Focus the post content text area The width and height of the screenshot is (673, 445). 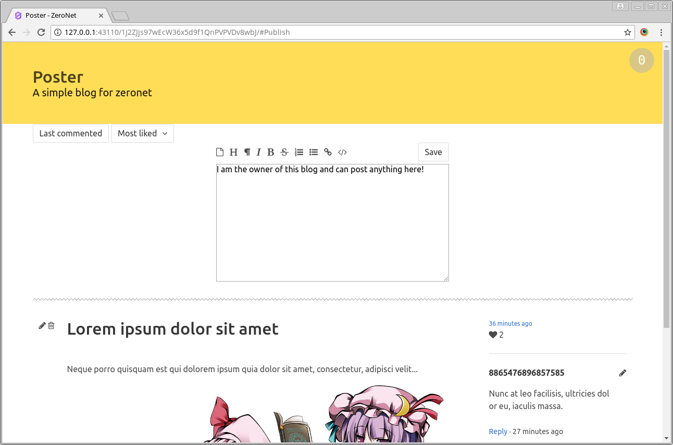(332, 223)
